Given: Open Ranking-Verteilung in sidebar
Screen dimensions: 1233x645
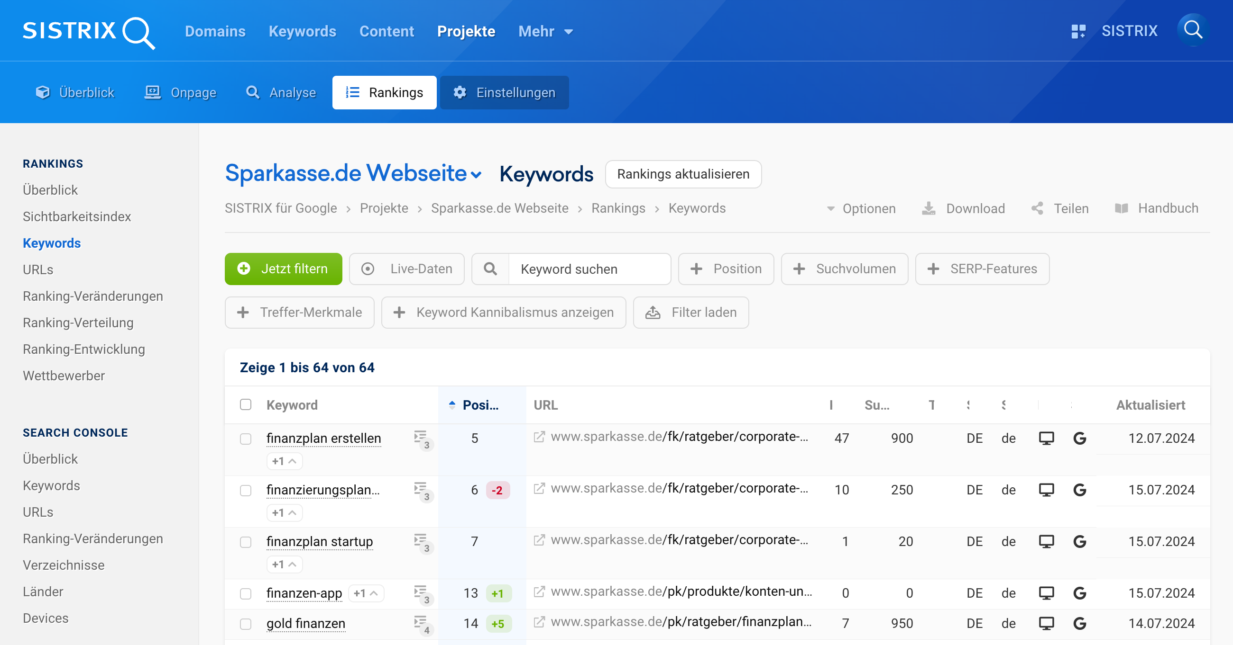Looking at the screenshot, I should click(79, 323).
